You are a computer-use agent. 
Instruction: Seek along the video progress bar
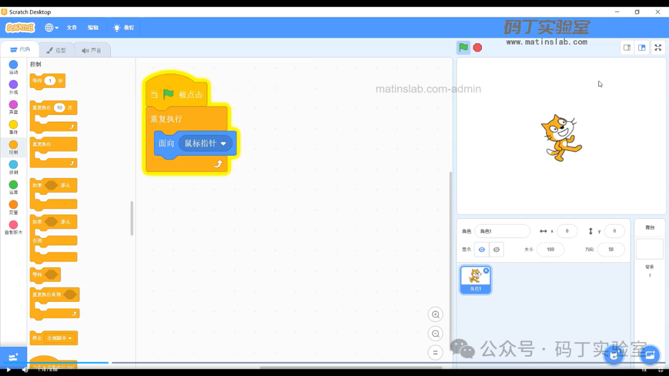click(334, 363)
